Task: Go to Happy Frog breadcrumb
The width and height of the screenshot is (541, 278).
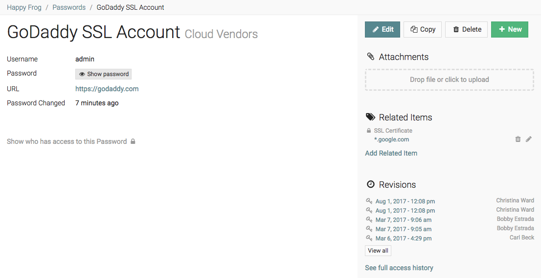Action: [23, 7]
